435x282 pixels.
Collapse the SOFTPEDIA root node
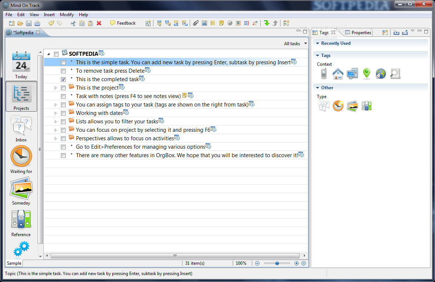click(48, 54)
